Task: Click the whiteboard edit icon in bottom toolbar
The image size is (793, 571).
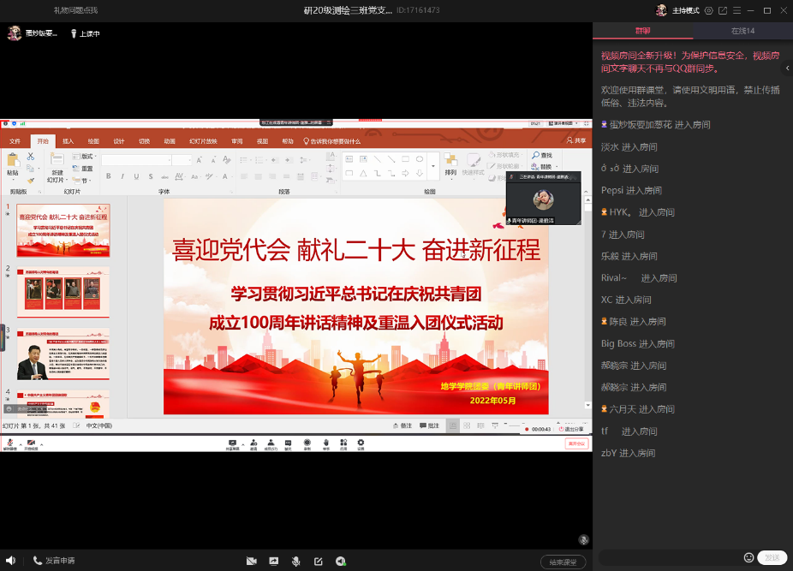Action: tap(318, 561)
